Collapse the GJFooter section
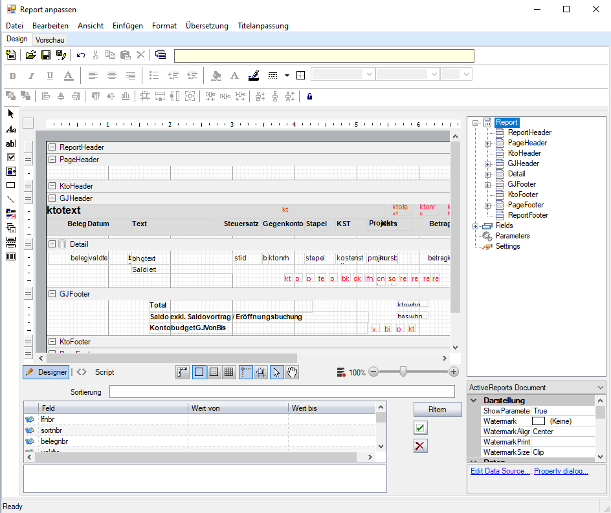Screen dimensions: 611x513 [x=52, y=294]
